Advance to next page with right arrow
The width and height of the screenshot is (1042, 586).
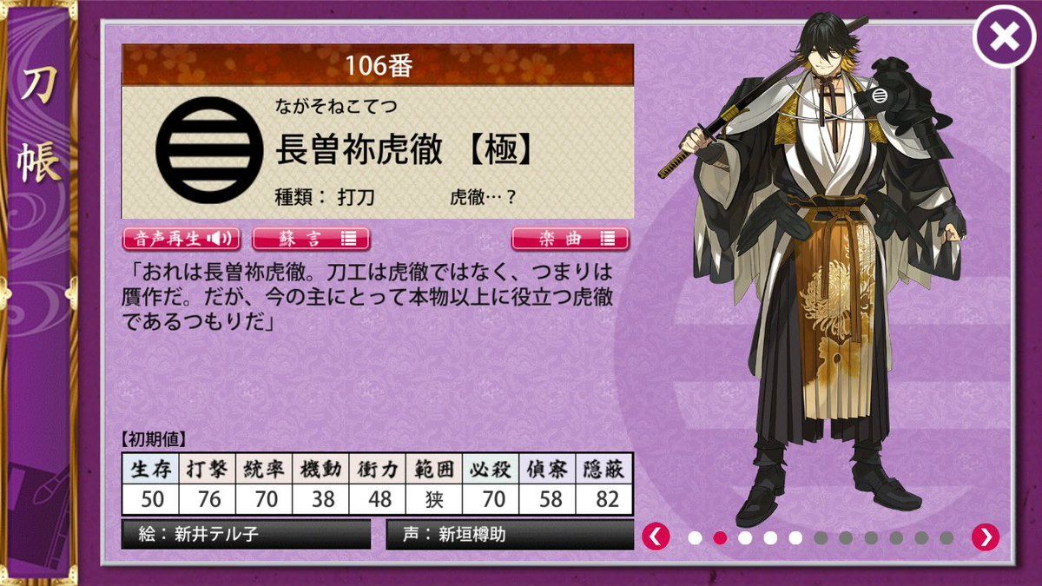point(985,537)
